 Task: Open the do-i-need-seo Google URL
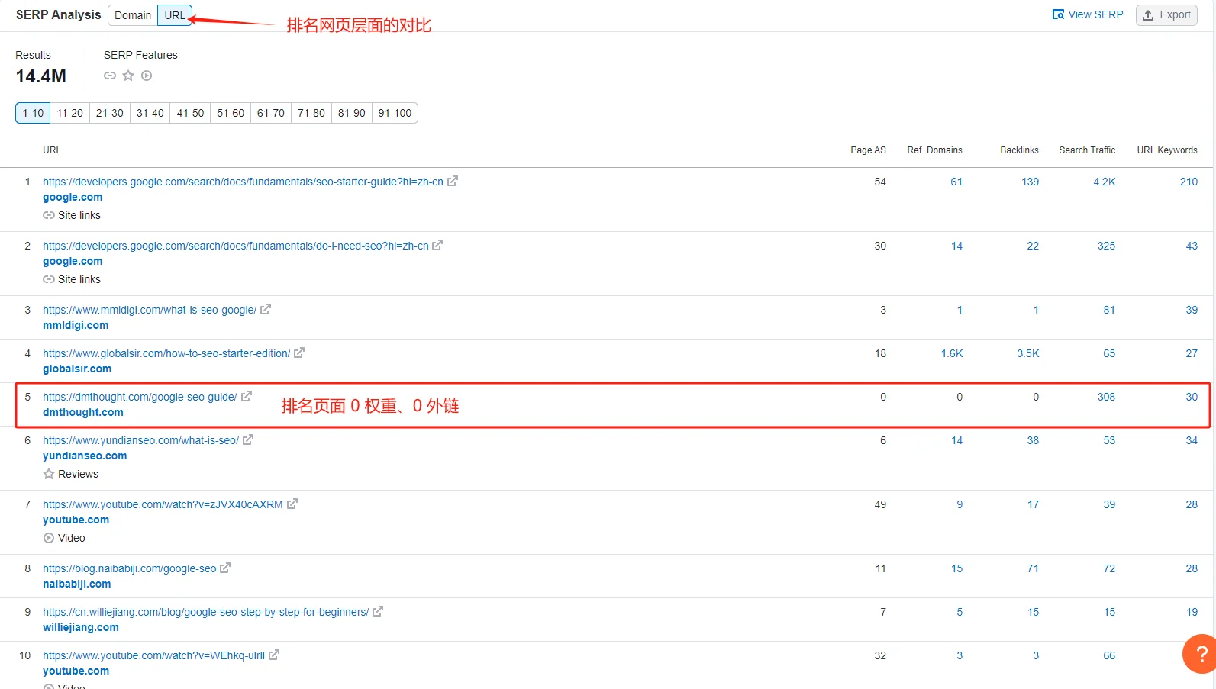coord(236,246)
